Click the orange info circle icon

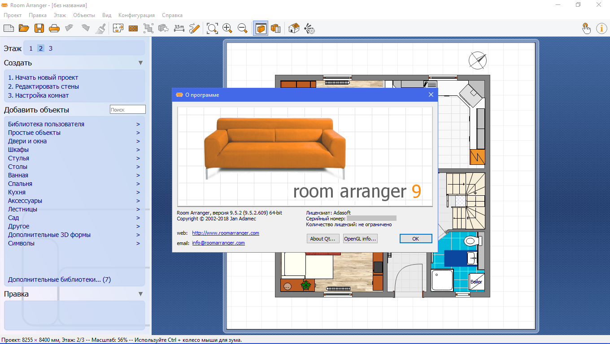click(601, 28)
